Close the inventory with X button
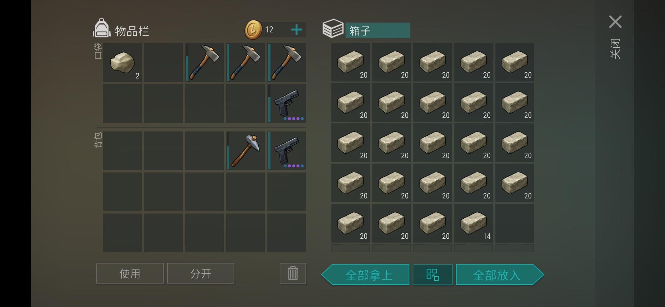Image resolution: width=665 pixels, height=307 pixels. coord(615,22)
